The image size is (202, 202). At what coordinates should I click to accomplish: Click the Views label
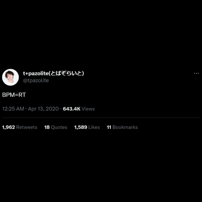click(88, 109)
